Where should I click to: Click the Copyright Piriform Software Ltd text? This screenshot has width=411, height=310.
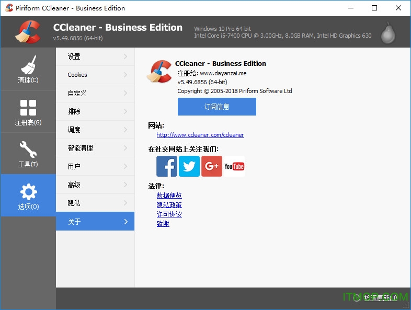(235, 91)
